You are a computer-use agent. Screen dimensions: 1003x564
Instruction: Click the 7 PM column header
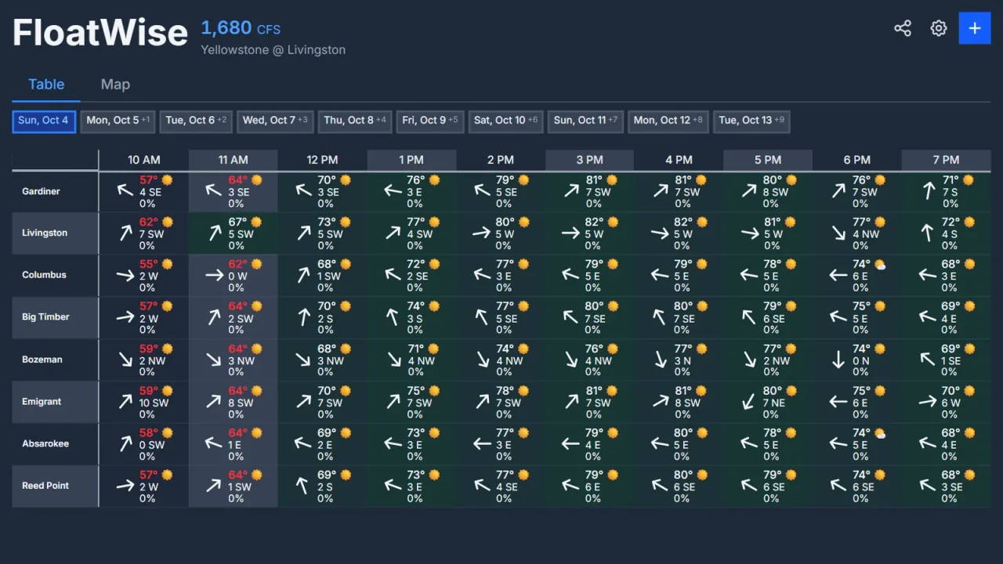pos(946,160)
